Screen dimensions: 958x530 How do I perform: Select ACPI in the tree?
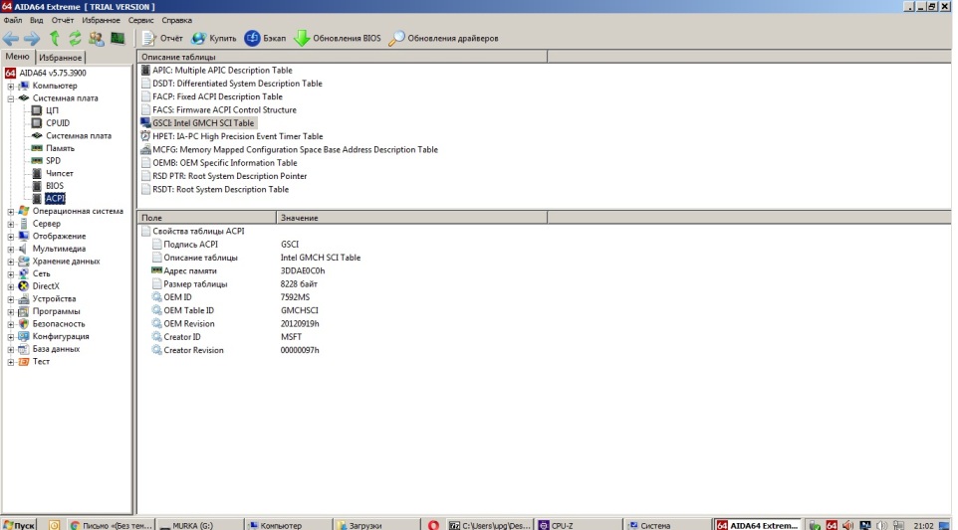point(55,198)
